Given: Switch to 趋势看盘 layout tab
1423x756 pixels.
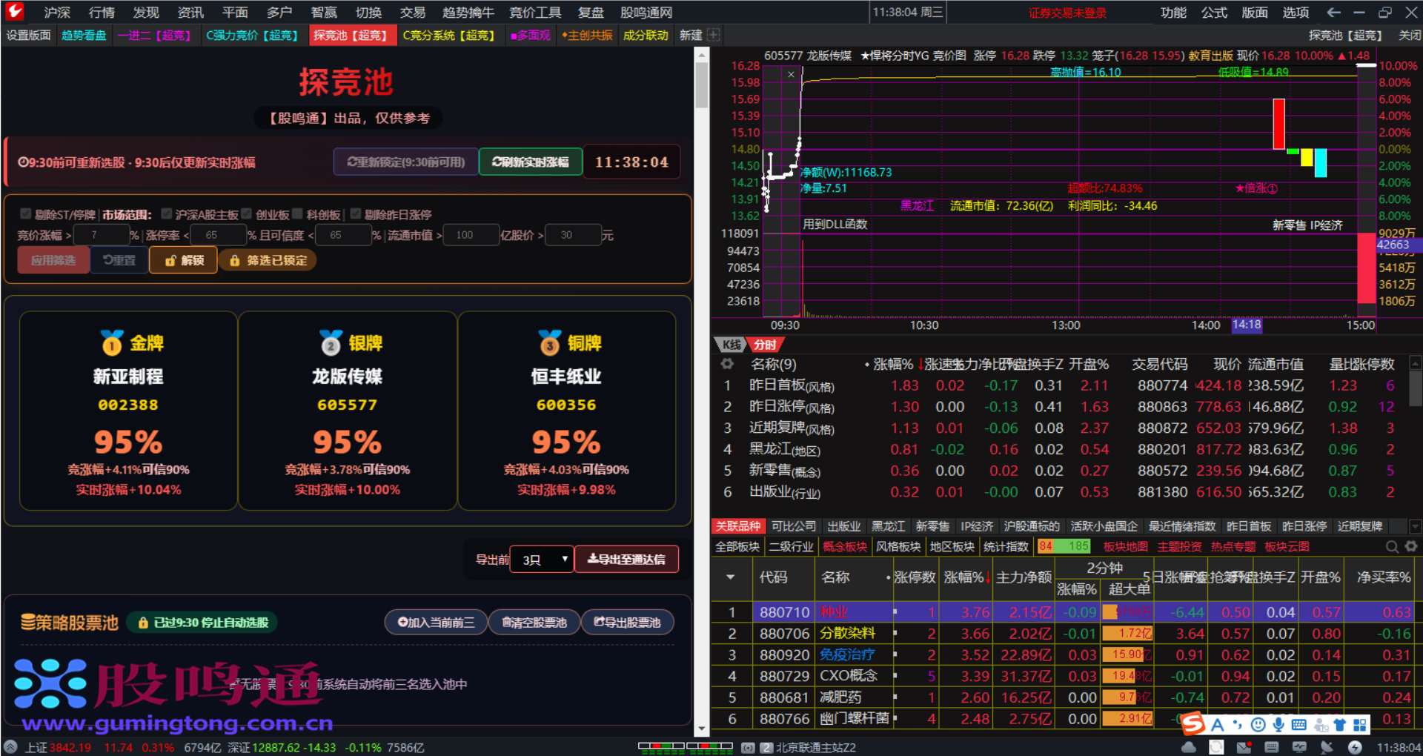Looking at the screenshot, I should click(84, 35).
